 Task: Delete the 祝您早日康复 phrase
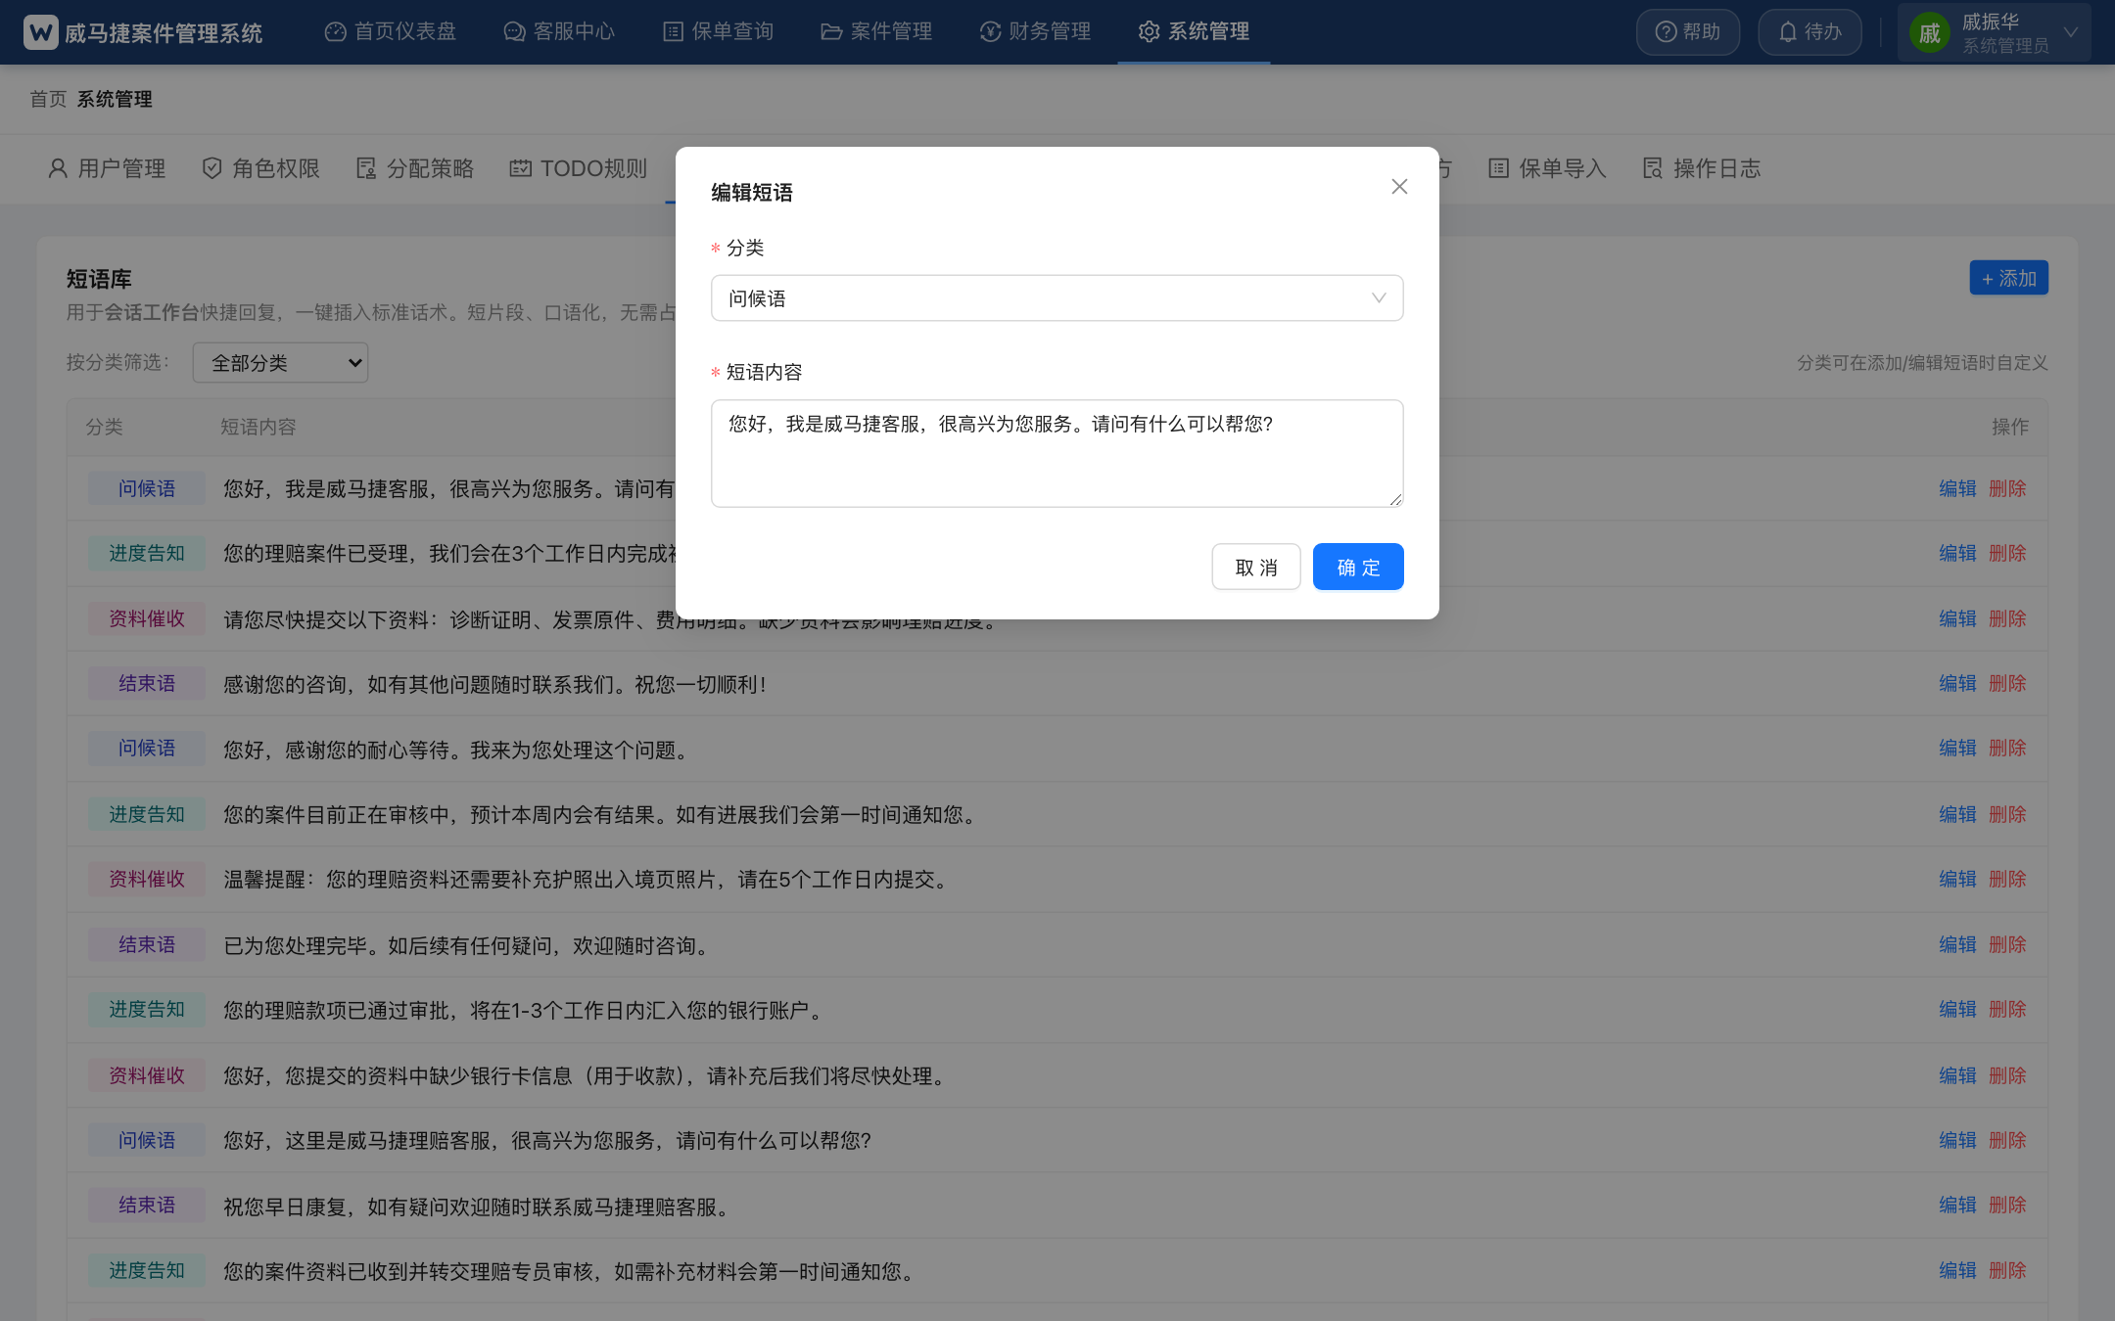click(2007, 1205)
